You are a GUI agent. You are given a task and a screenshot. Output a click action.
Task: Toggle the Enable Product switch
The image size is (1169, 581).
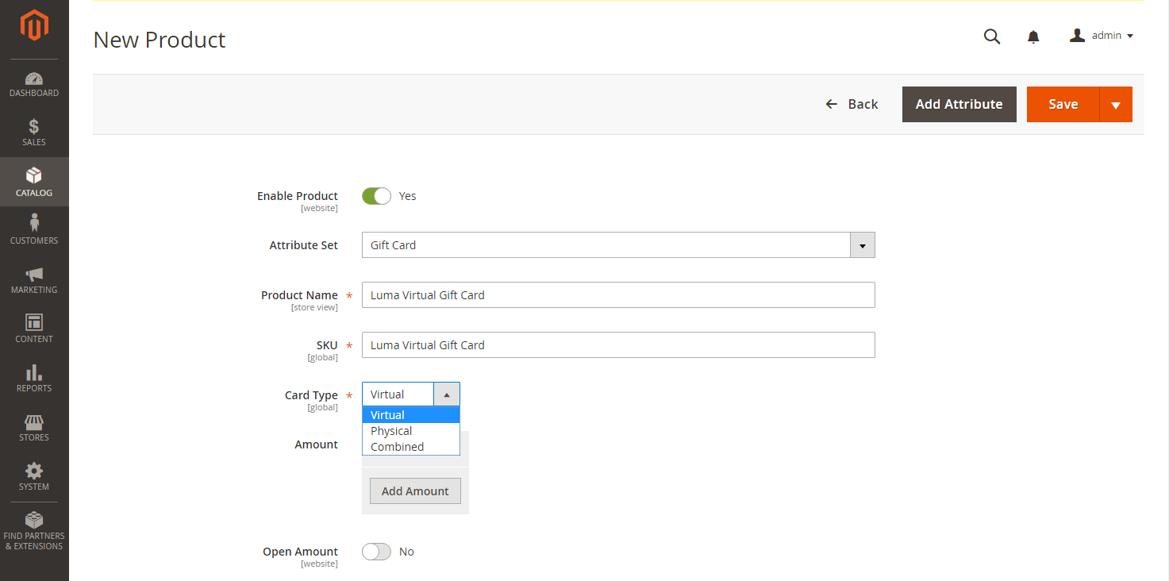(376, 196)
